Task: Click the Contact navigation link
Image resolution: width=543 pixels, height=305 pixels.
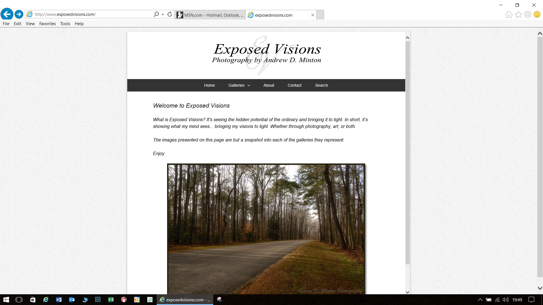Action: 294,85
